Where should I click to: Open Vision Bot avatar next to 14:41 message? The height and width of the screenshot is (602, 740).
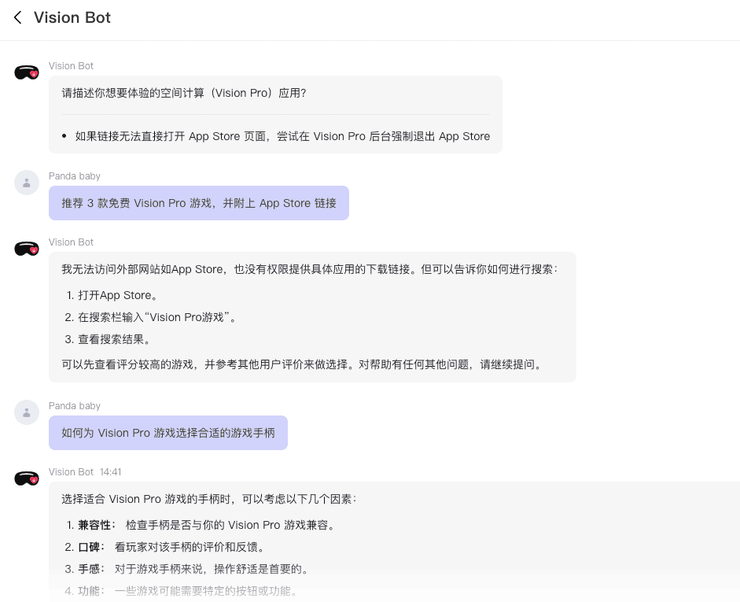coord(27,479)
